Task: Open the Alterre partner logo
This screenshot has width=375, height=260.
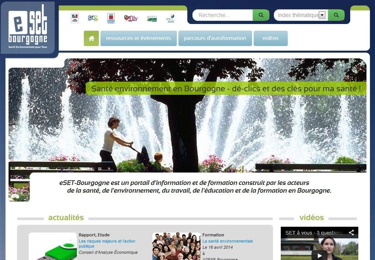Action: coord(170,18)
